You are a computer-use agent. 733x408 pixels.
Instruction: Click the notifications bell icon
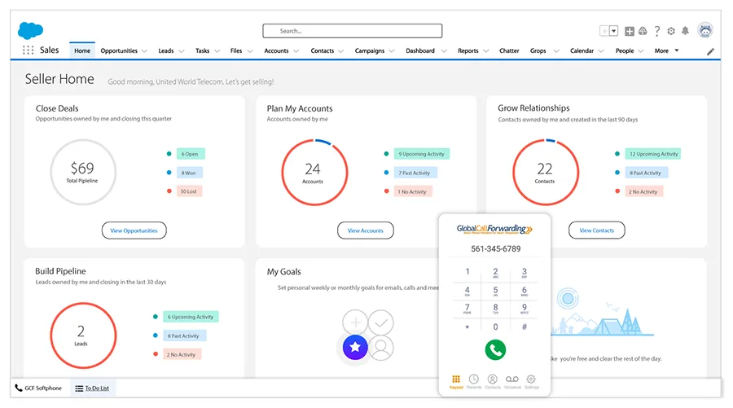(685, 31)
